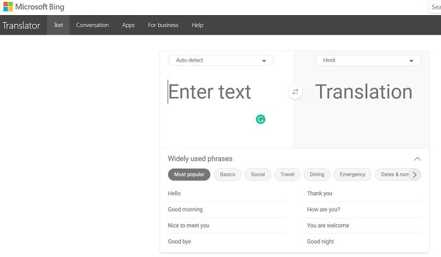Select the Emergency phrase category

[x=352, y=174]
